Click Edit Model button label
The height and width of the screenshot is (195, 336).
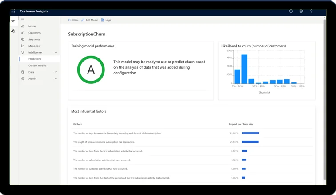[x=92, y=20]
